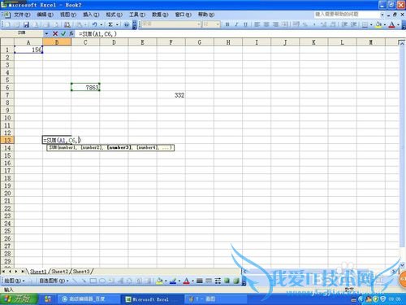Expand the Name Box dropdown arrow
The height and width of the screenshot is (305, 406).
46,33
